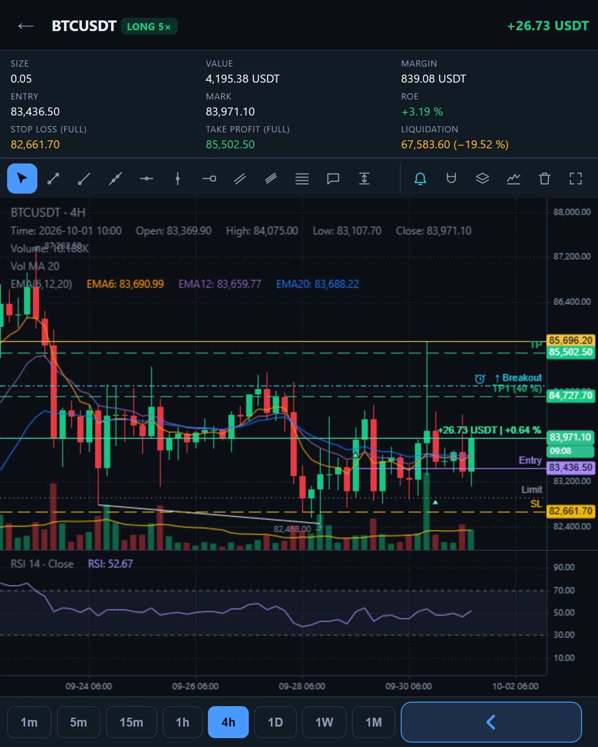Image resolution: width=598 pixels, height=747 pixels.
Task: Click the RSI 14 Close indicator label
Action: point(42,564)
